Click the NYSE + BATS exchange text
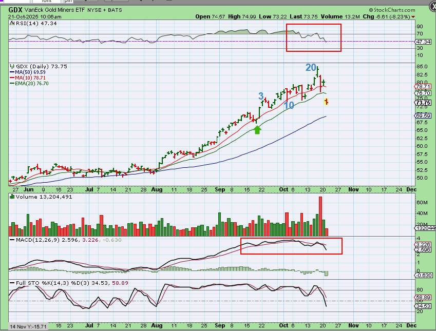This screenshot has height=331, width=436. click(x=105, y=10)
